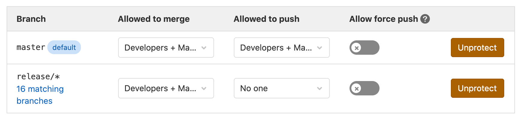Open master's Allowed to merge dropdown
This screenshot has height=125, width=524.
pos(166,48)
